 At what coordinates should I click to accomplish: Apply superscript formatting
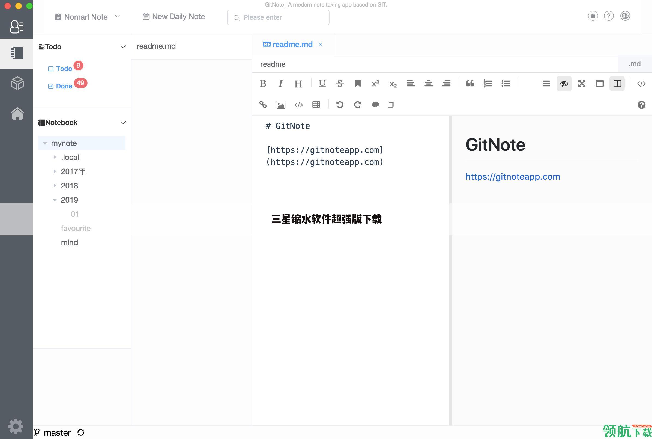tap(375, 84)
